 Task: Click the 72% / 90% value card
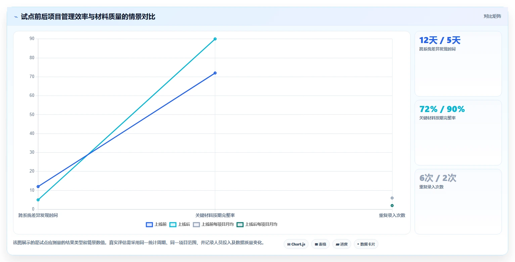click(458, 133)
